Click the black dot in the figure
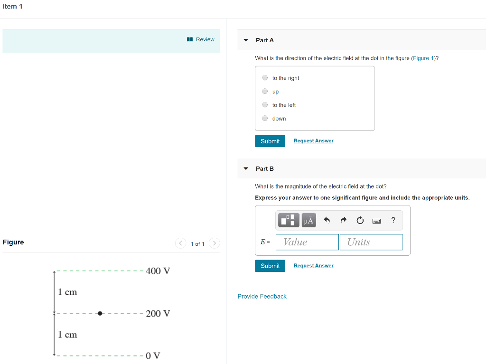The width and height of the screenshot is (486, 364). [x=100, y=314]
